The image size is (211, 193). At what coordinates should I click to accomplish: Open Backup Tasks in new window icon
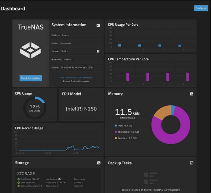(x=192, y=163)
